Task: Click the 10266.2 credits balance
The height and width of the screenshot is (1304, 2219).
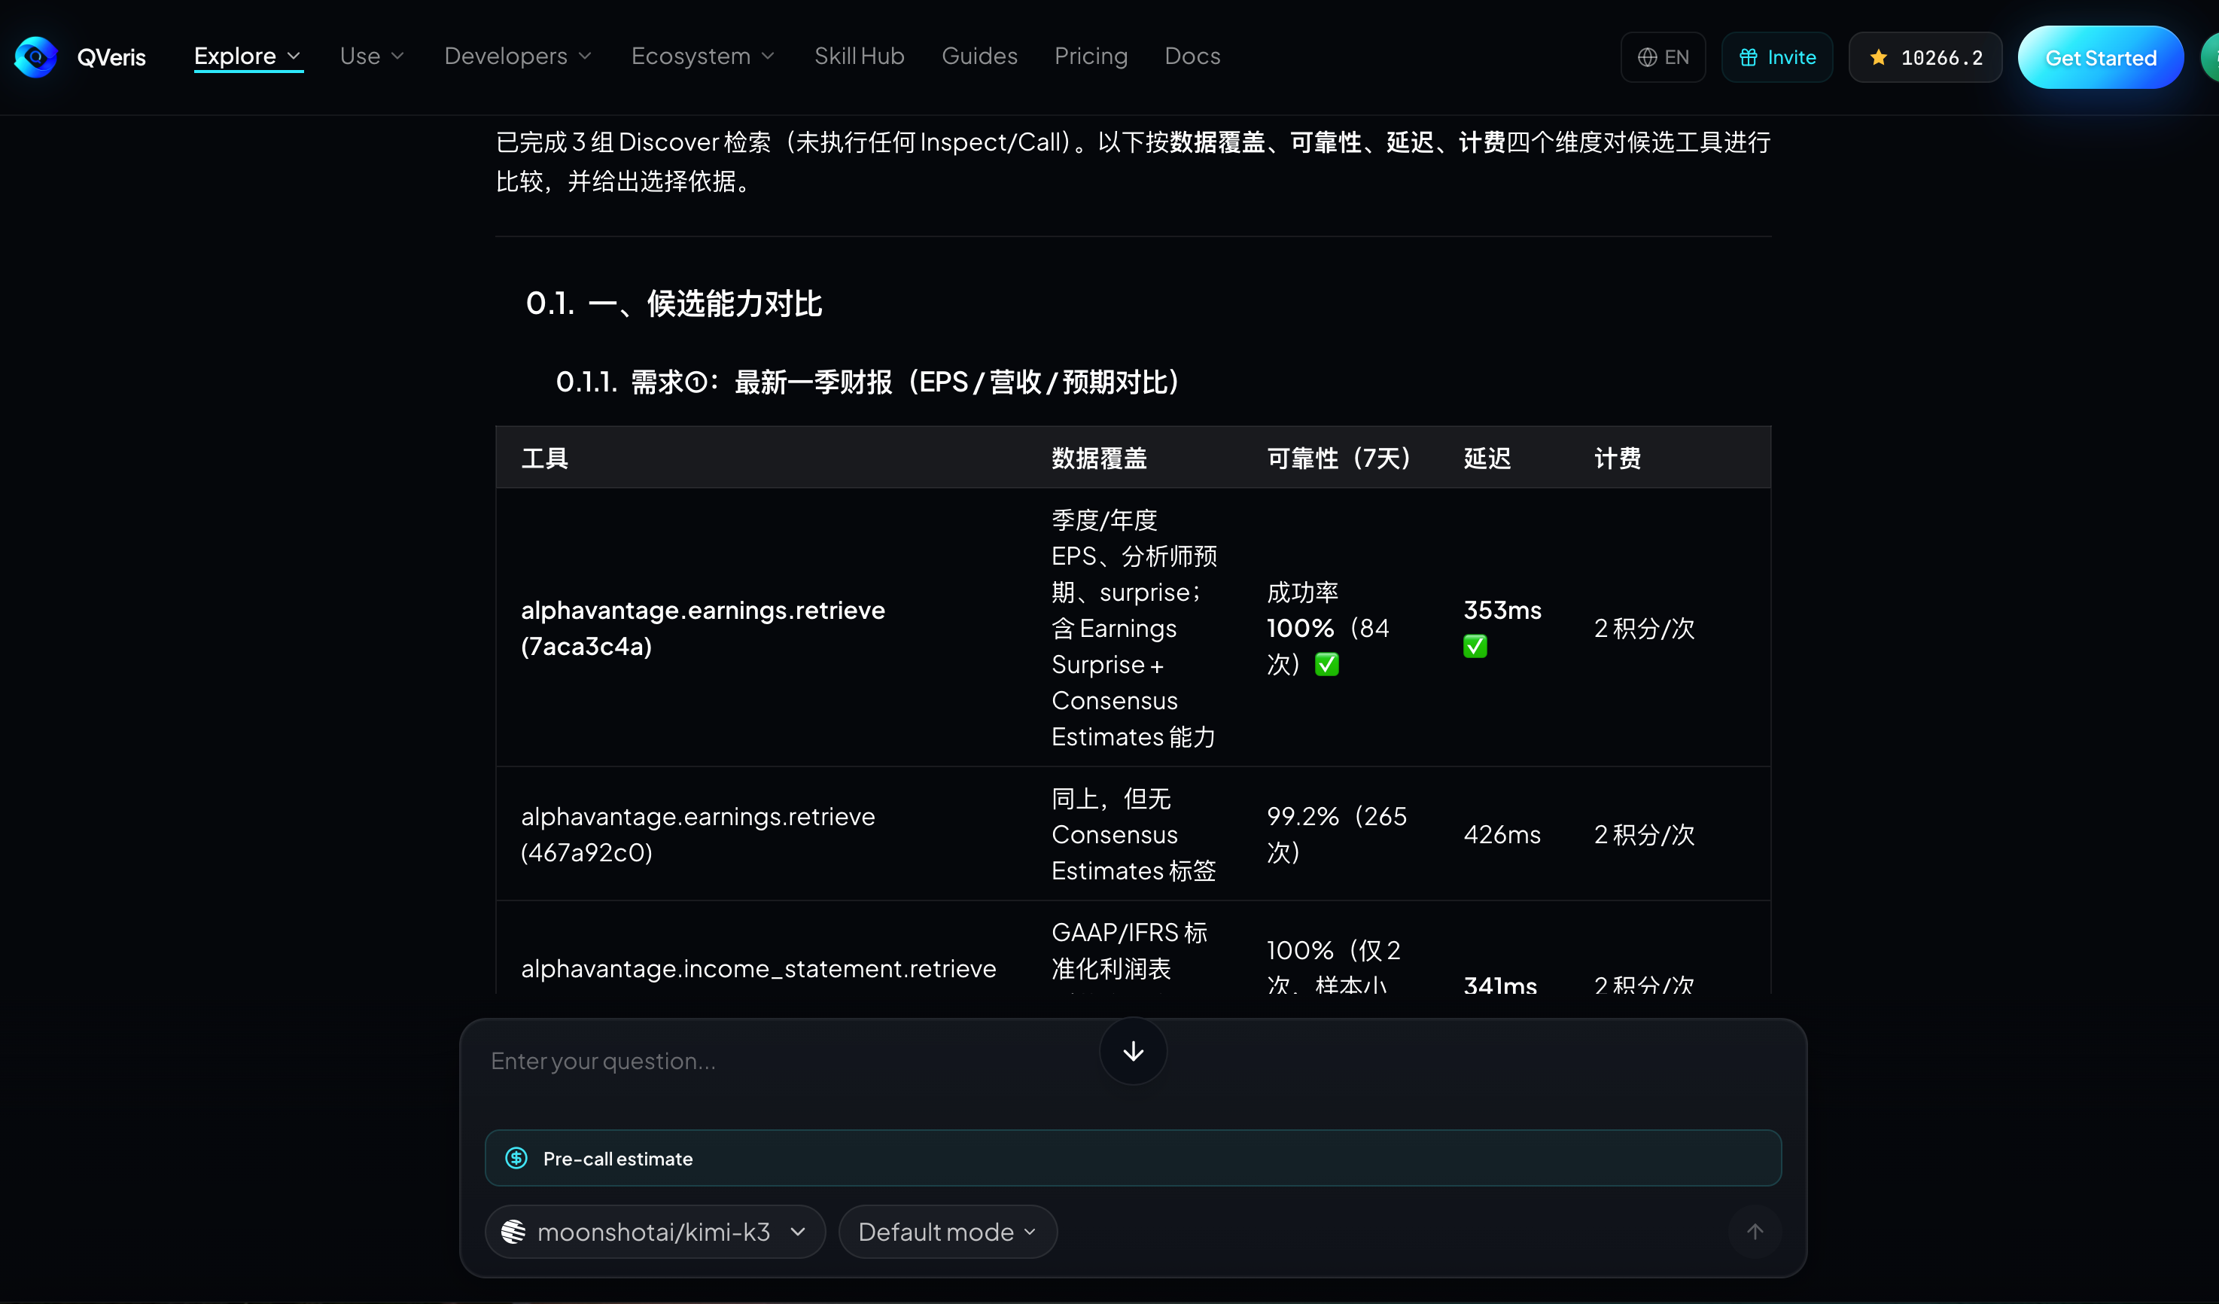Action: click(1925, 57)
